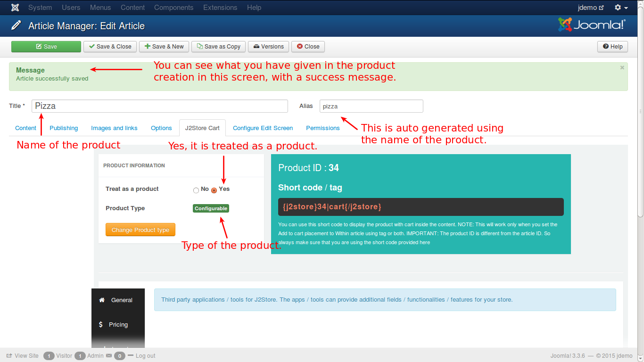This screenshot has height=362, width=644.
Task: Switch to Images and links tab
Action: pyautogui.click(x=114, y=128)
